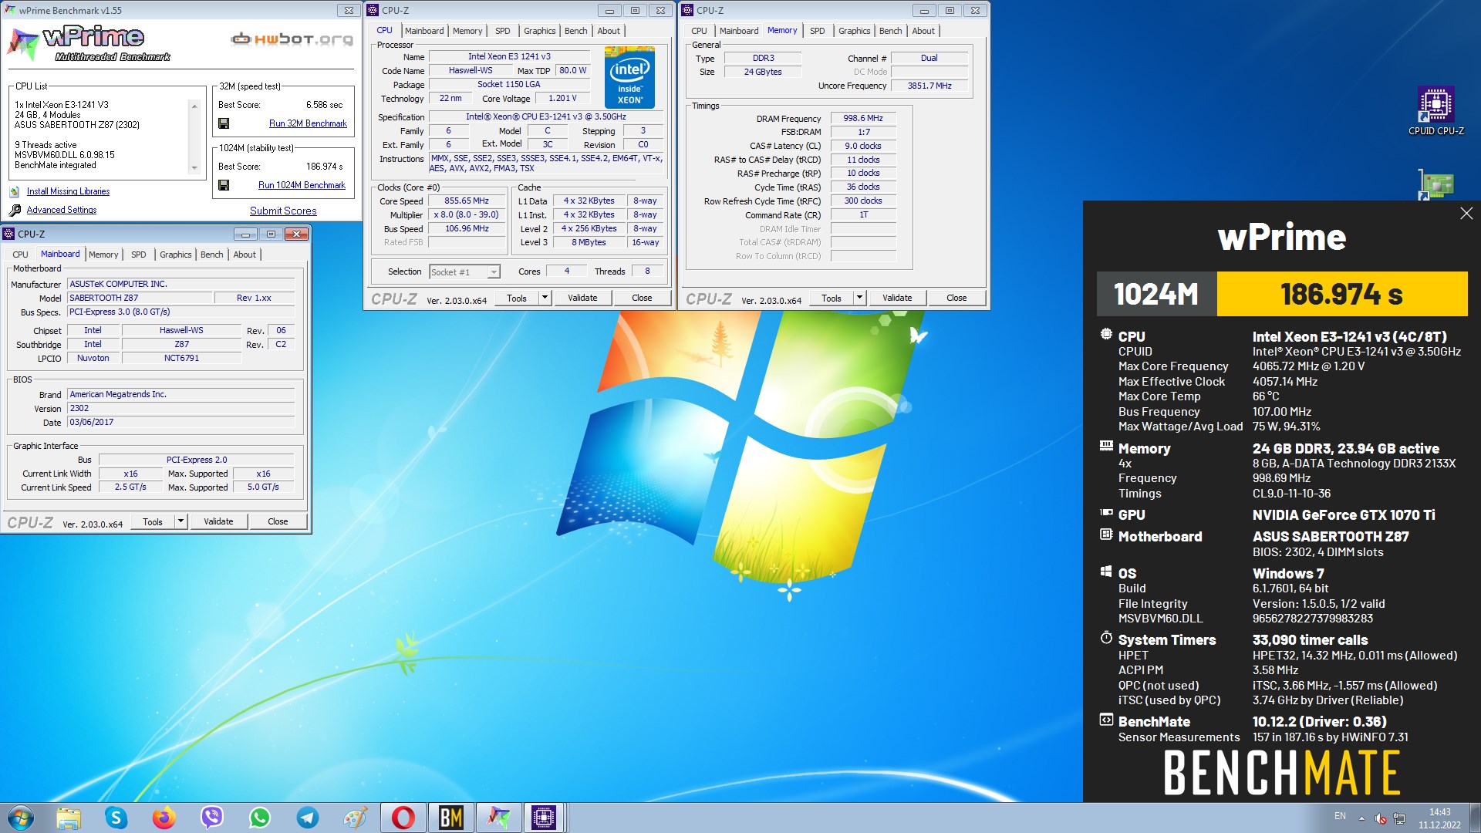Click the muted volume tray icon
The width and height of the screenshot is (1481, 833).
pos(1381,818)
